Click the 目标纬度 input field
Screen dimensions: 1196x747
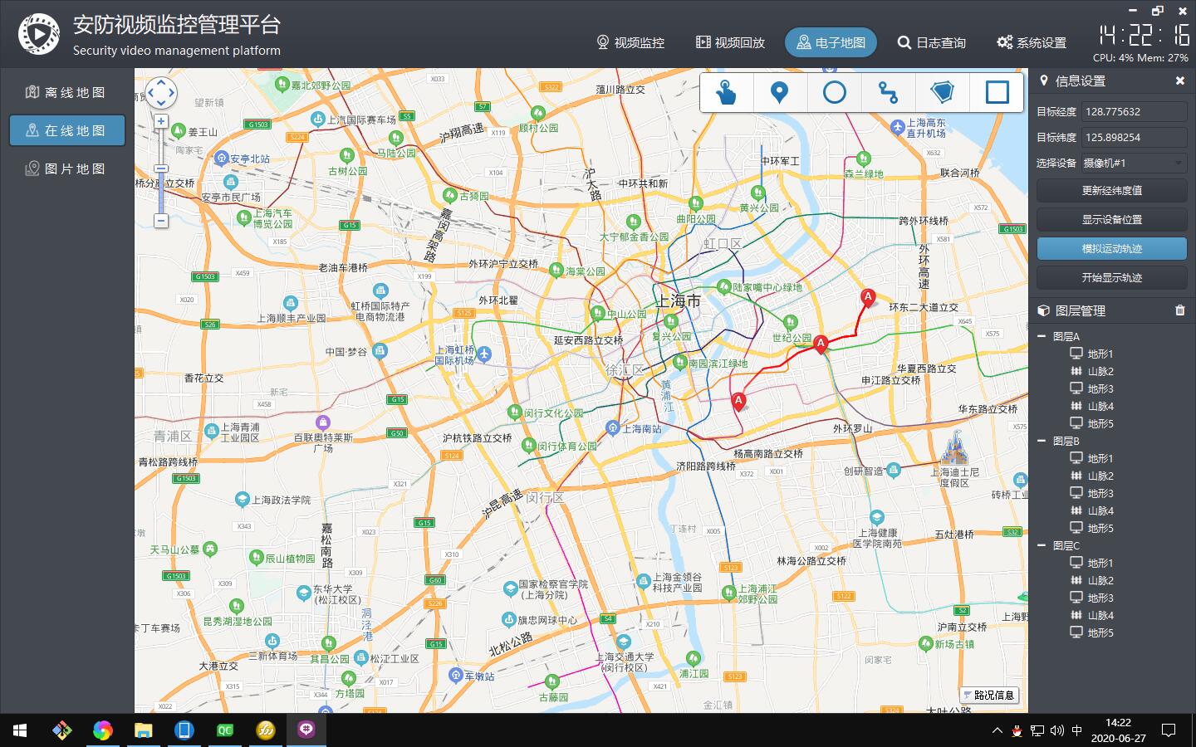(x=1134, y=137)
